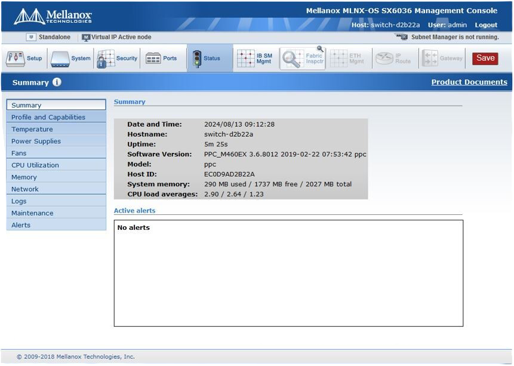Image resolution: width=514 pixels, height=366 pixels.
Task: Open the Memory page
Action: click(x=56, y=177)
